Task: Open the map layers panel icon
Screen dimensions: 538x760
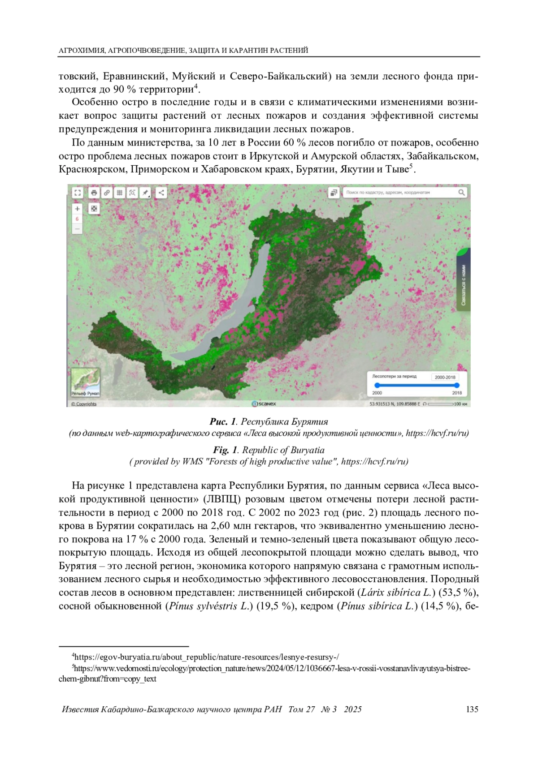Action: click(x=334, y=193)
